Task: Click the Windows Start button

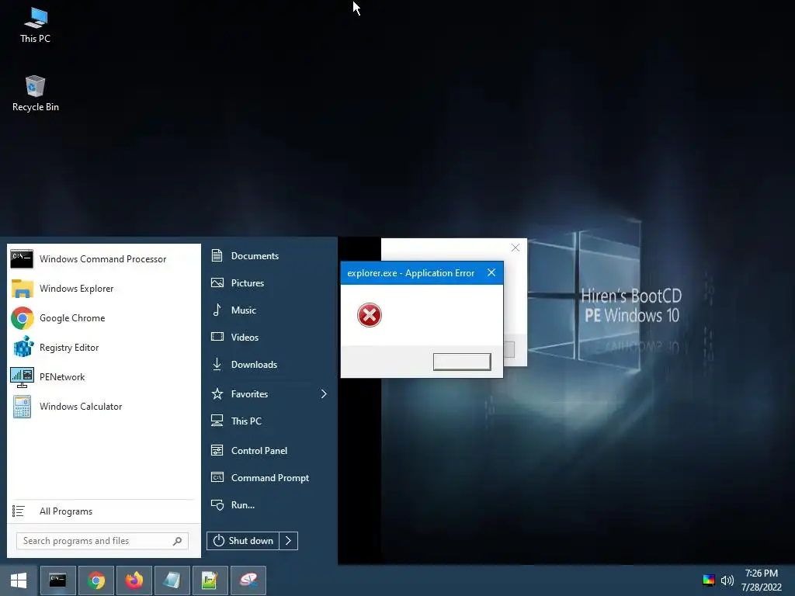Action: (19, 580)
